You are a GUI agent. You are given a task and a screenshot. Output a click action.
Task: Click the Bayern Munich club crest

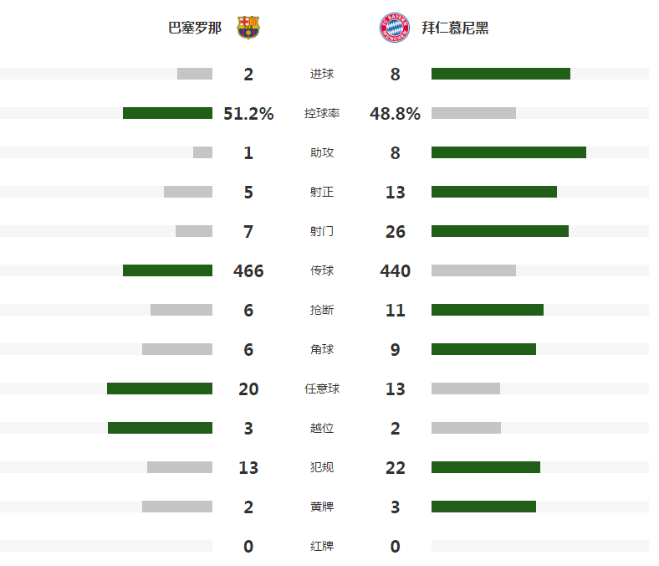click(x=394, y=28)
